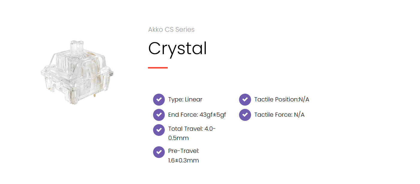Select the Tactile Force: N/A text
The image size is (420, 184).
click(x=279, y=115)
